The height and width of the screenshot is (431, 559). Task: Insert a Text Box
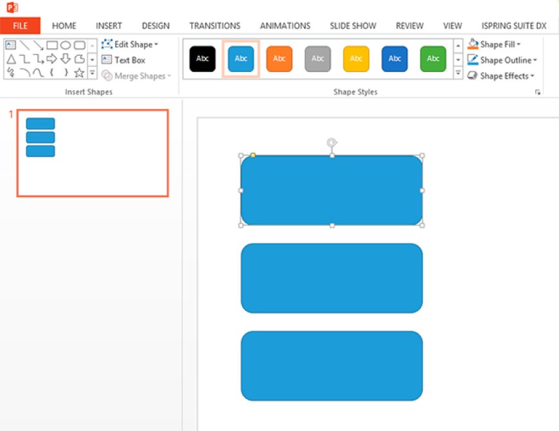tap(123, 60)
